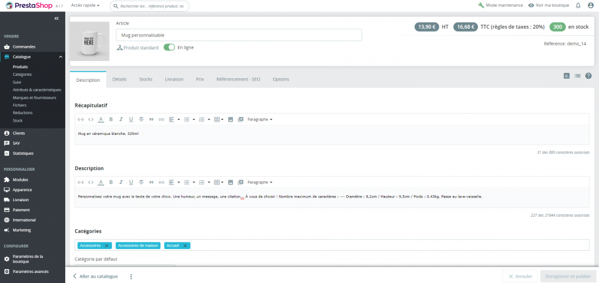The width and height of the screenshot is (599, 283).
Task: Click italic icon in Récapitulatif toolbar
Action: tap(121, 119)
